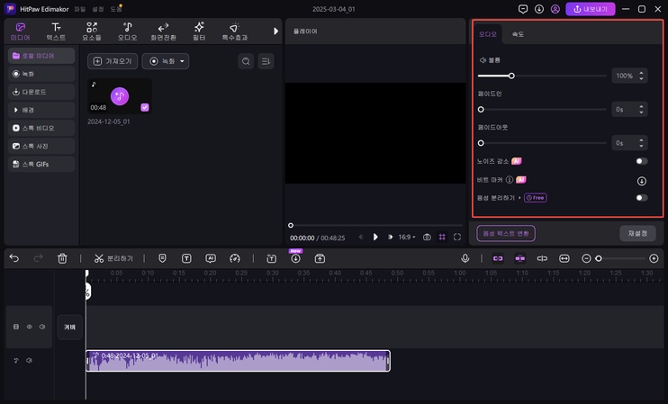
Task: Take a snapshot with the camera icon
Action: click(x=428, y=238)
